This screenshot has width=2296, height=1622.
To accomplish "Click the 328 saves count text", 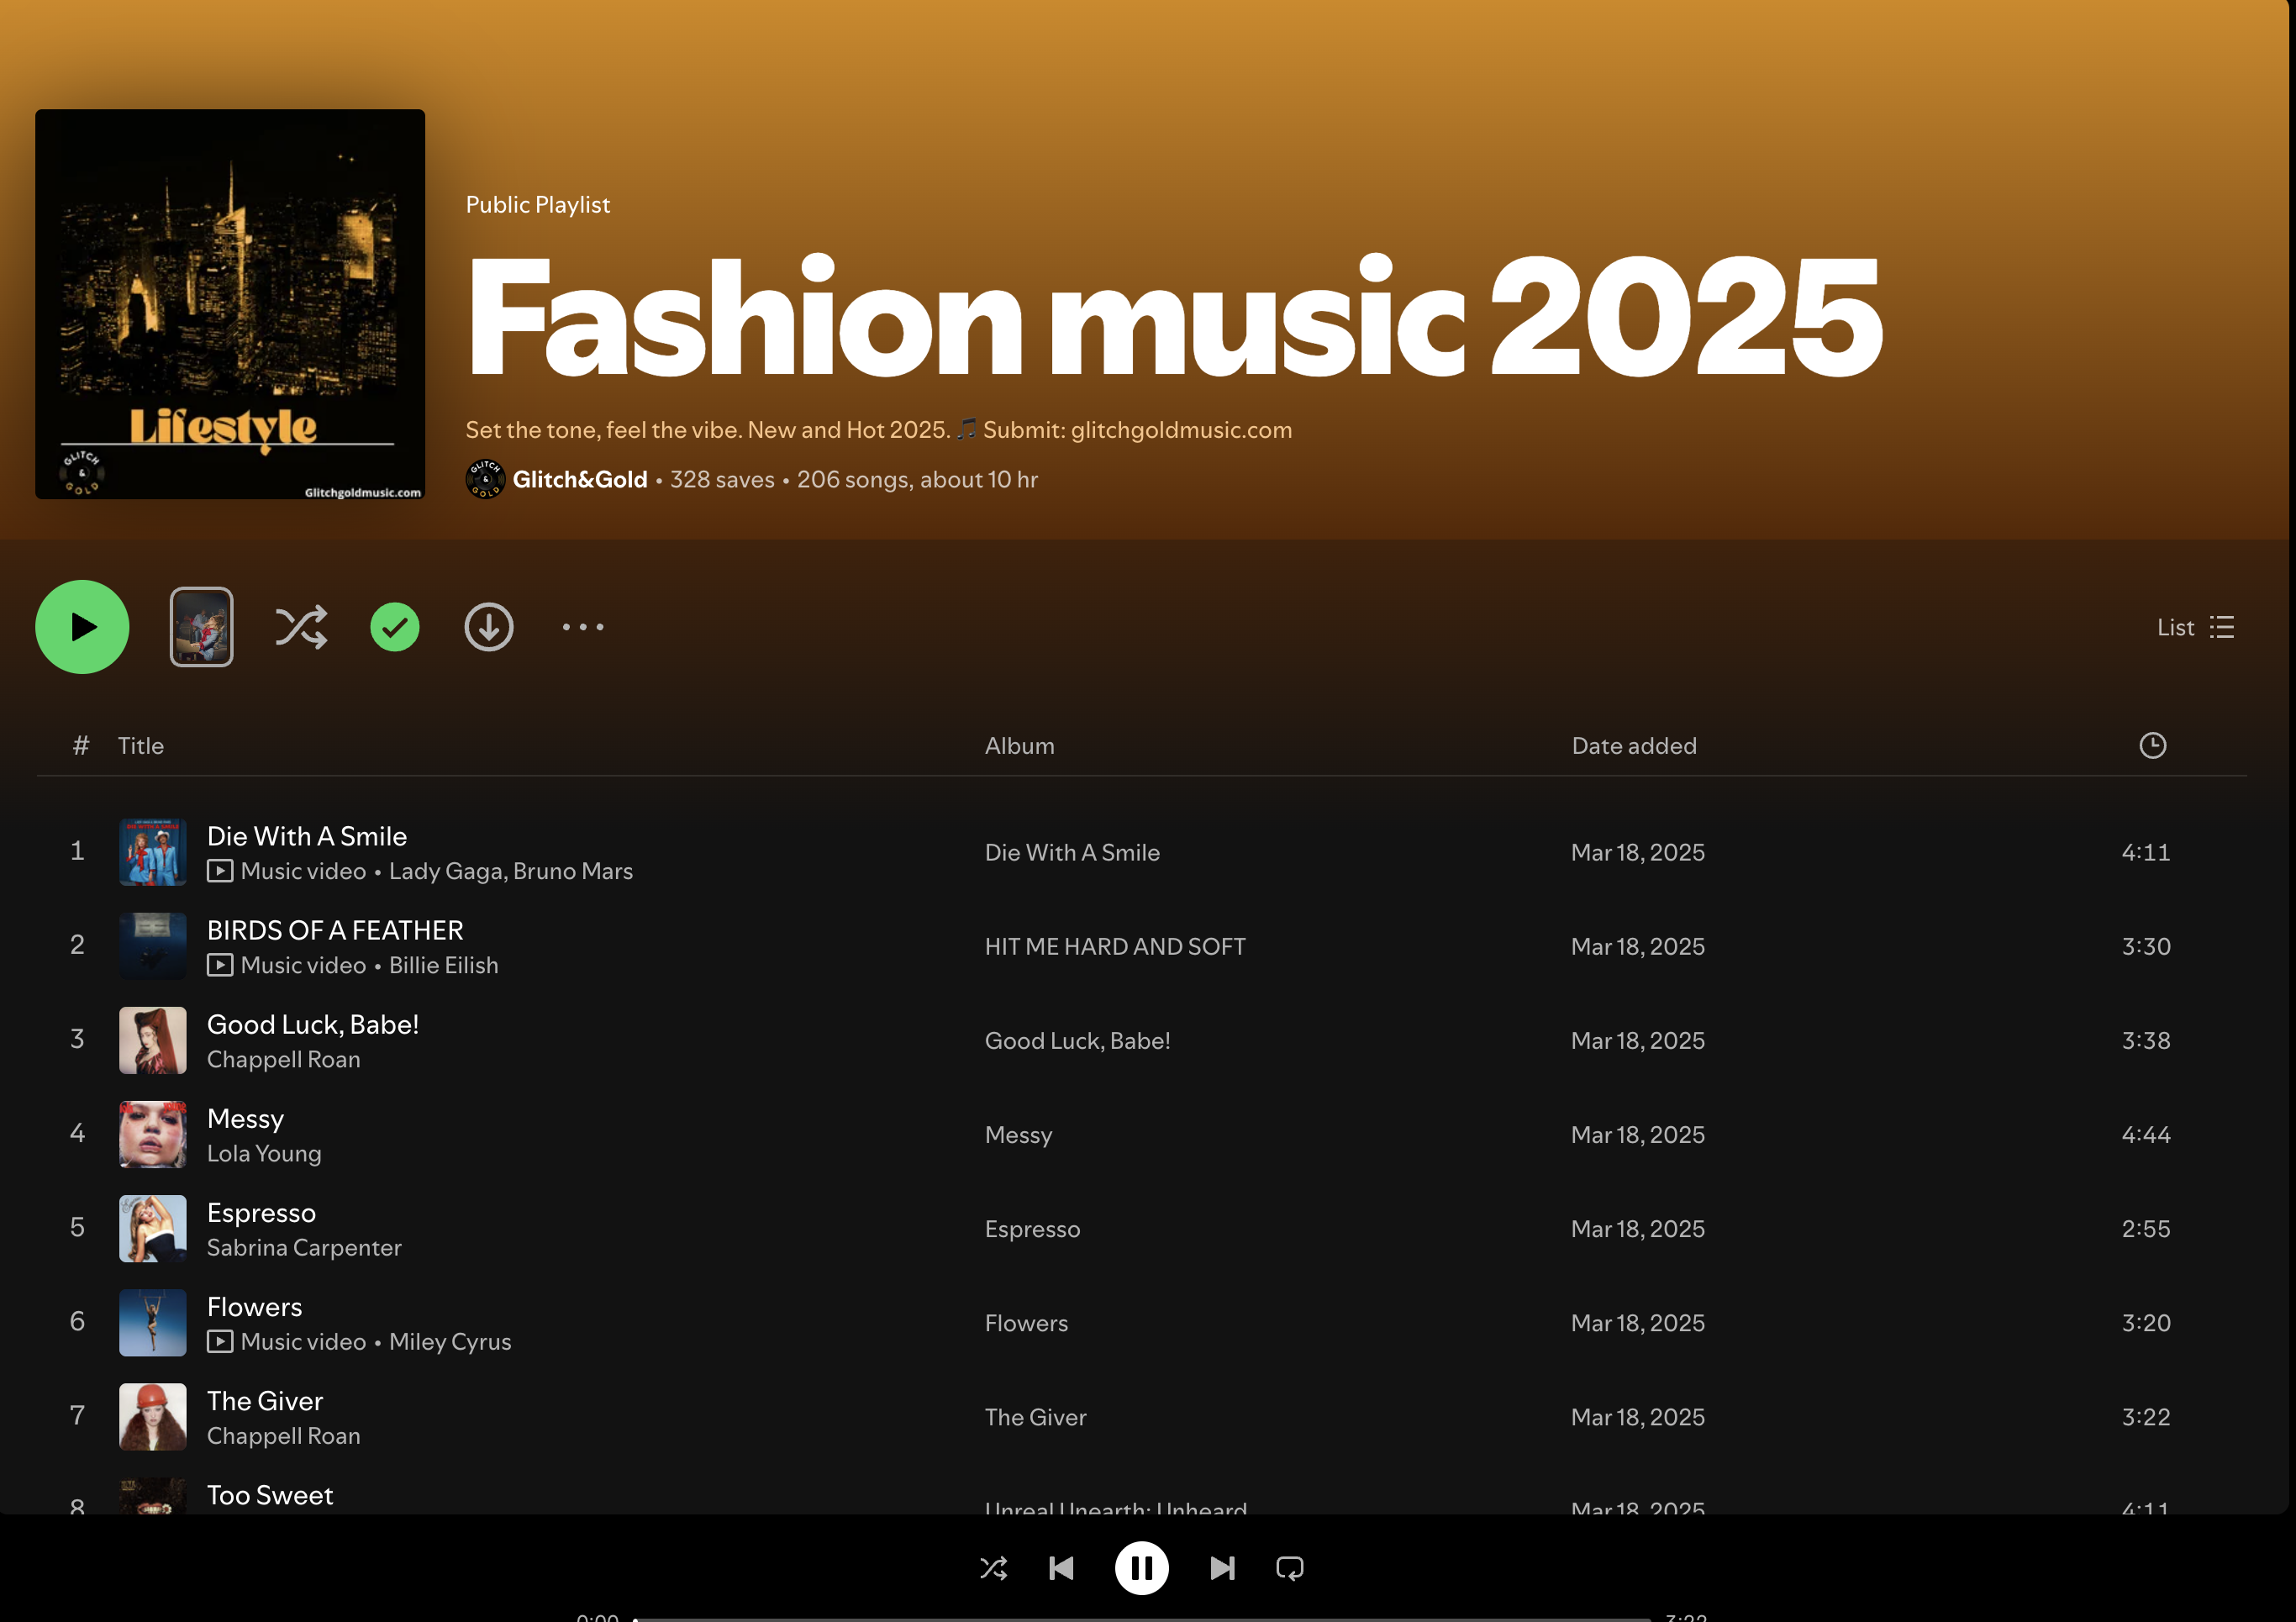I will (722, 480).
